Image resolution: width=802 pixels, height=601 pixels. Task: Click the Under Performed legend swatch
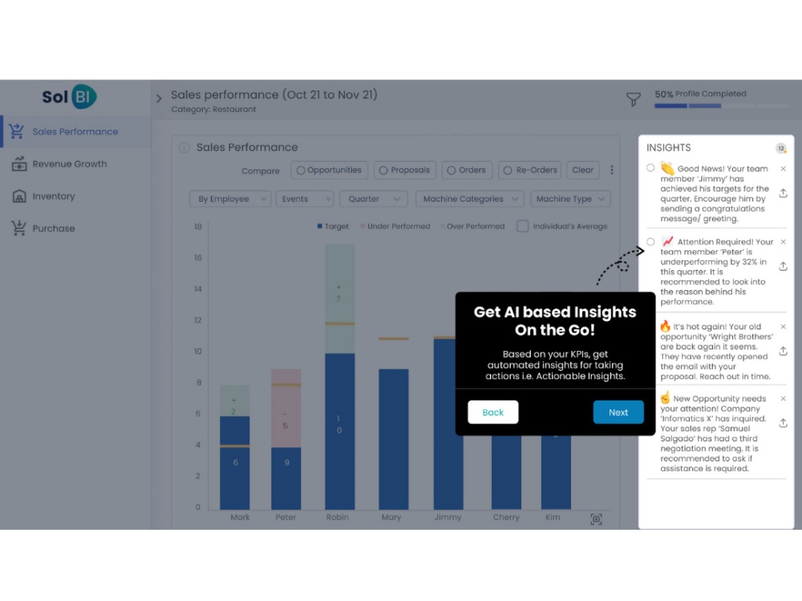[x=363, y=226]
